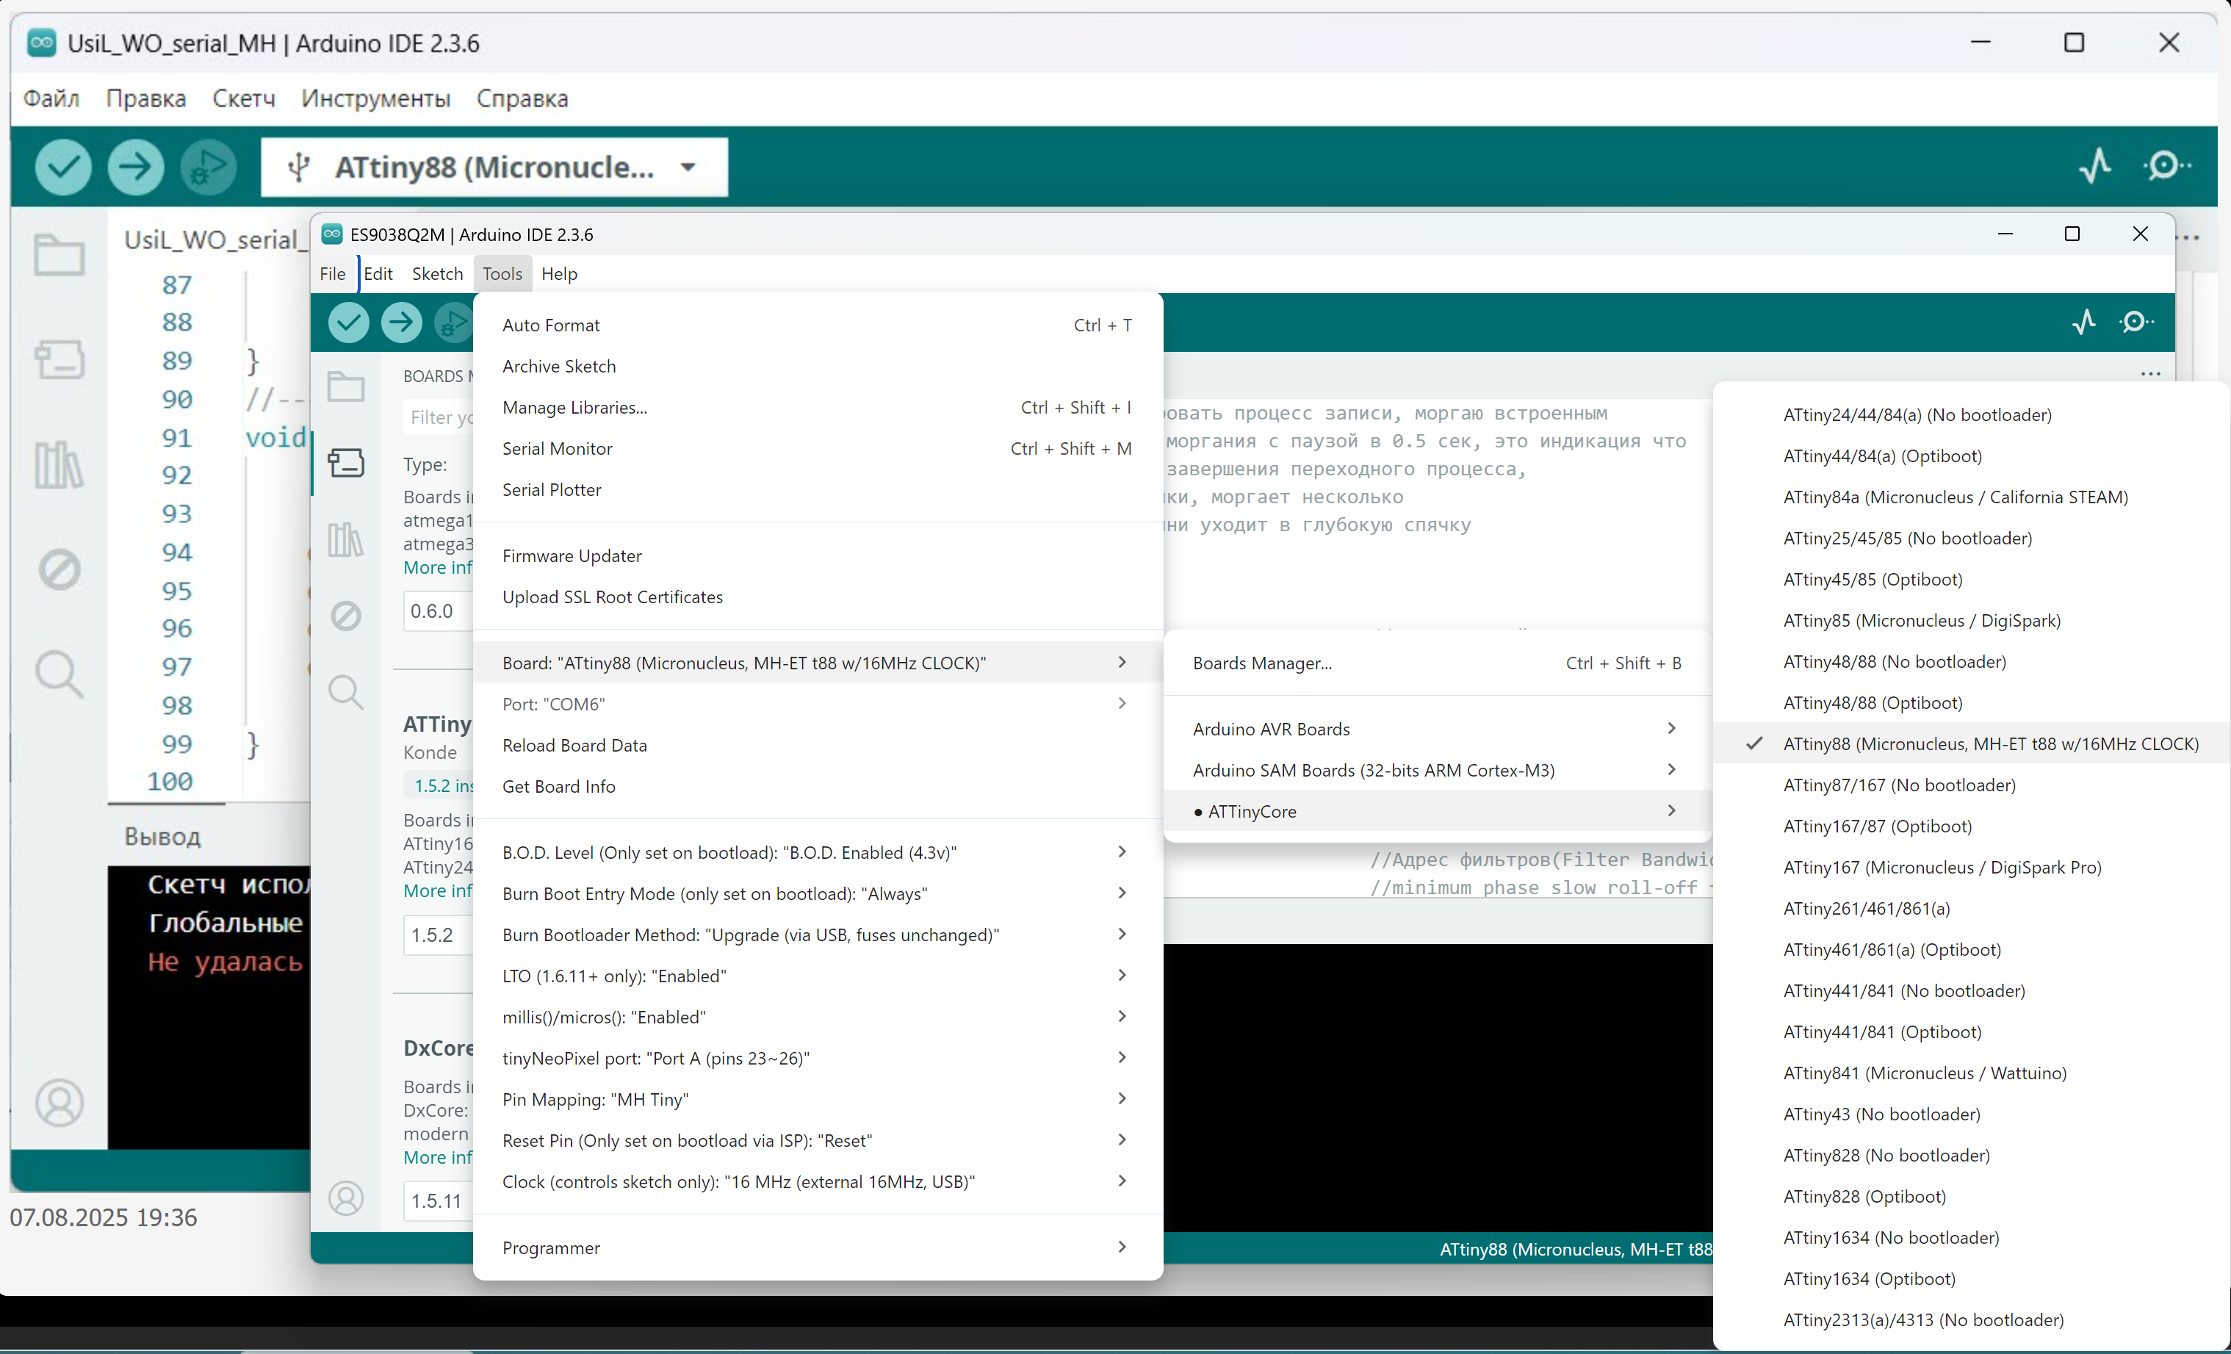Screen dimensions: 2231x1354
Task: Open Boards Manager icon in UsiL_WO_serial_MH sidebar
Action: point(60,359)
